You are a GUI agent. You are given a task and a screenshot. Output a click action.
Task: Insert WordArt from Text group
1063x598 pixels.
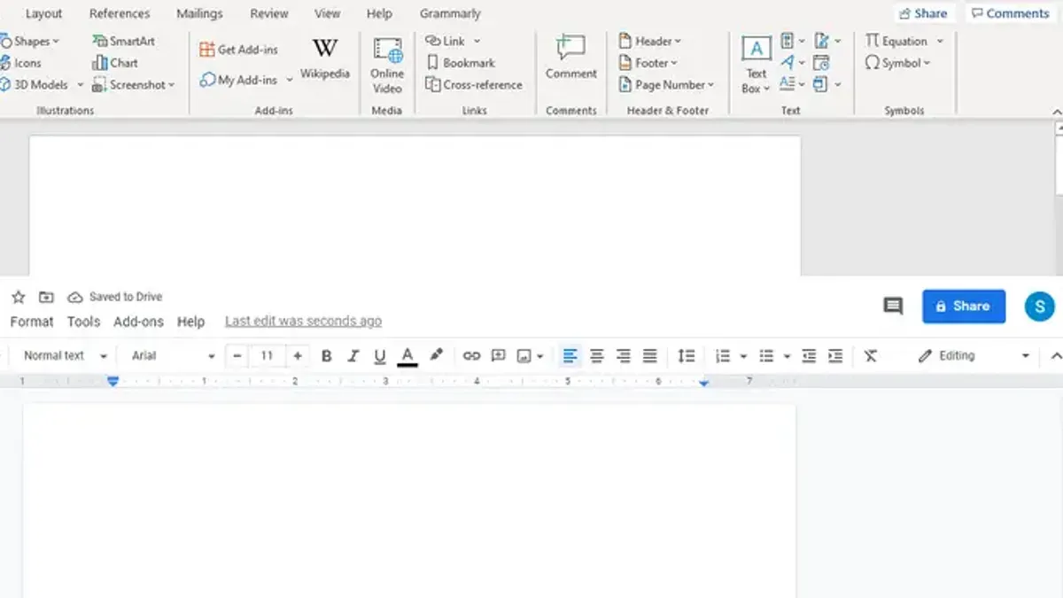[x=792, y=63]
